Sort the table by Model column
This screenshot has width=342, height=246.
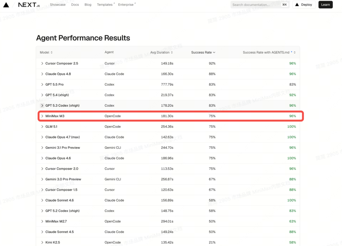point(46,52)
